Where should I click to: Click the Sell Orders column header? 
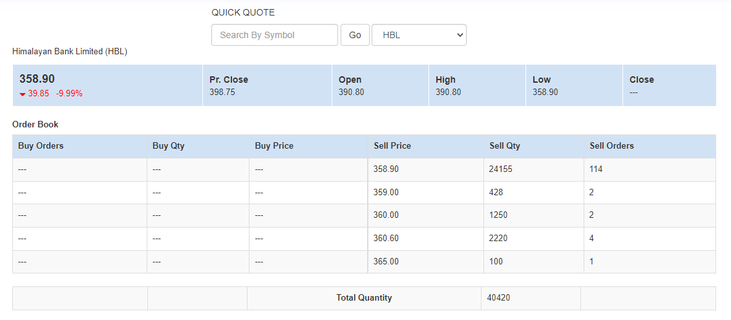611,146
